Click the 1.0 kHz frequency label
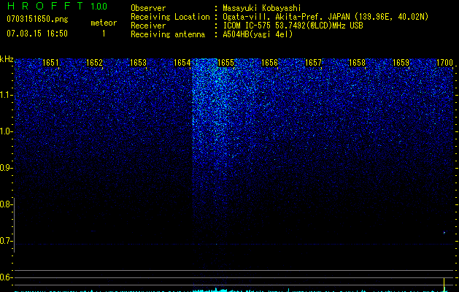The height and width of the screenshot is (292, 459). click(x=6, y=131)
